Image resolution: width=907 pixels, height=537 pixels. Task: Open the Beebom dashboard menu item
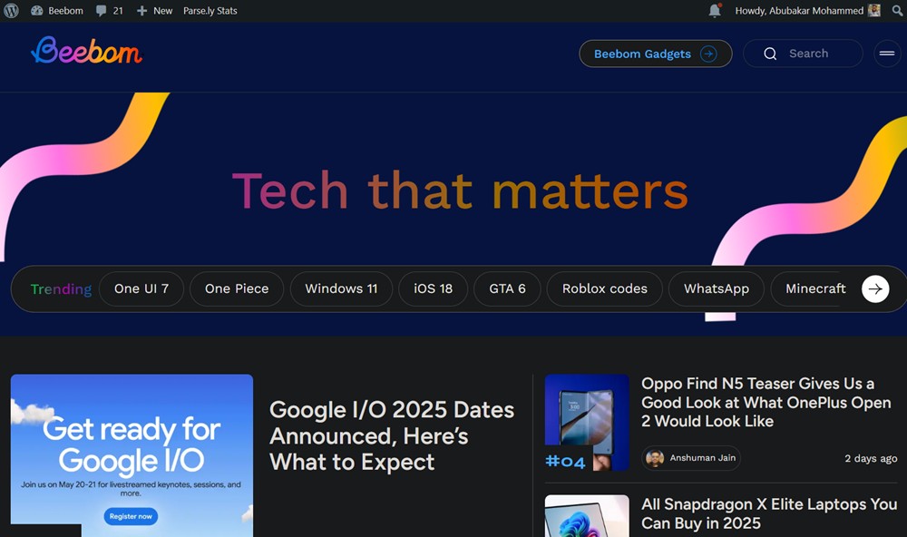coord(56,10)
